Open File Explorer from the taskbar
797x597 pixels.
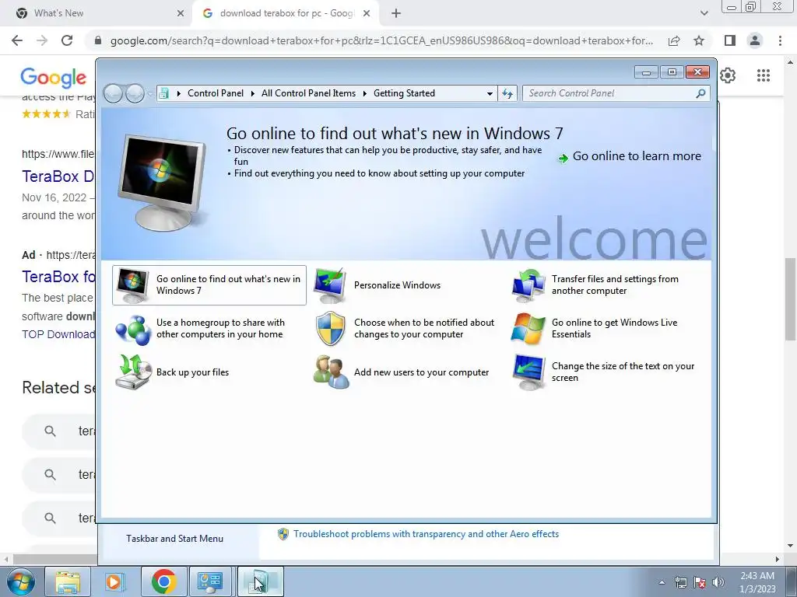68,581
